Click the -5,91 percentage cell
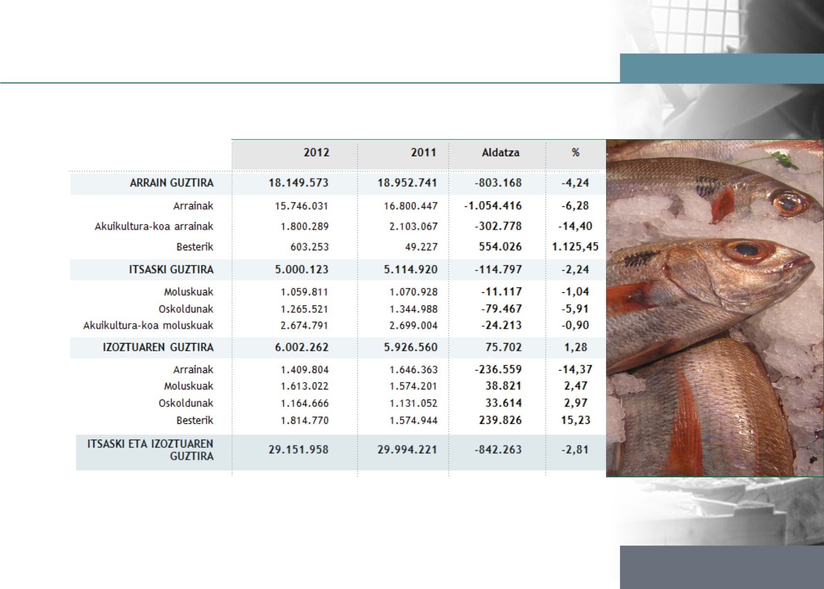 [575, 309]
